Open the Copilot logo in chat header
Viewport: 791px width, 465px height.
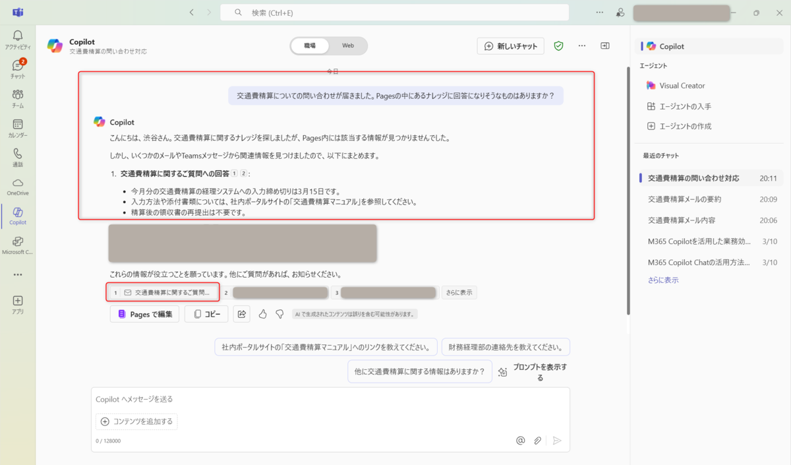(55, 46)
